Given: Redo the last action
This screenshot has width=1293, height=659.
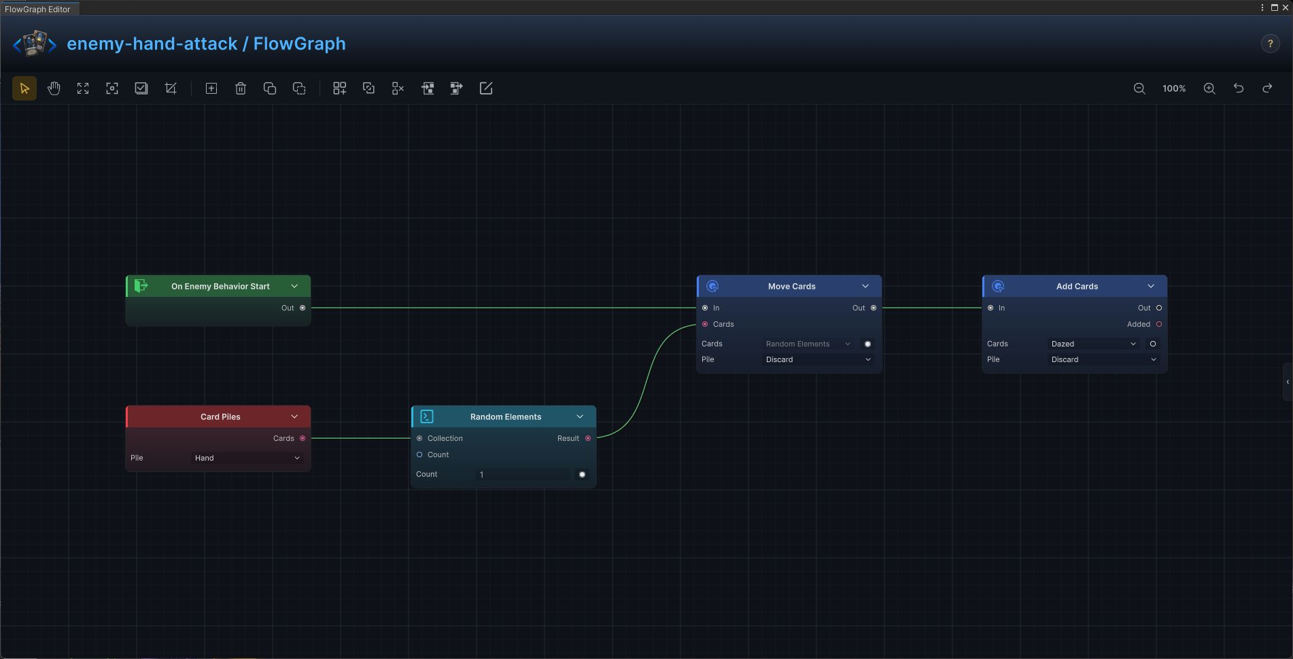Looking at the screenshot, I should click(x=1267, y=88).
